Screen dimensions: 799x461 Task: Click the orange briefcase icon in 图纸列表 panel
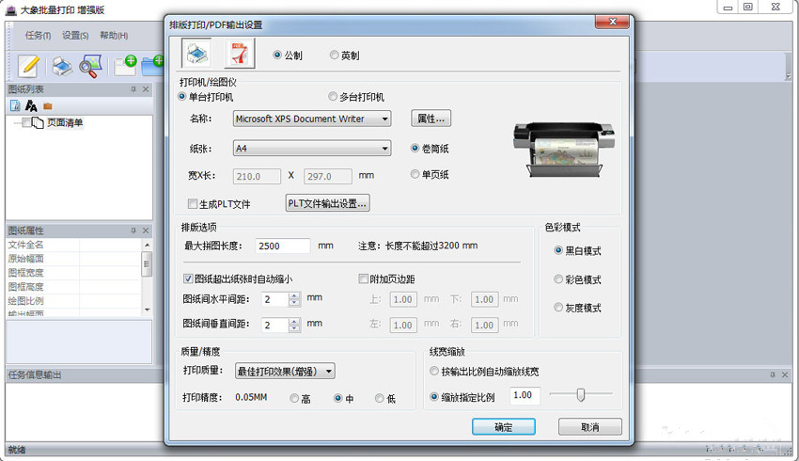pos(47,105)
